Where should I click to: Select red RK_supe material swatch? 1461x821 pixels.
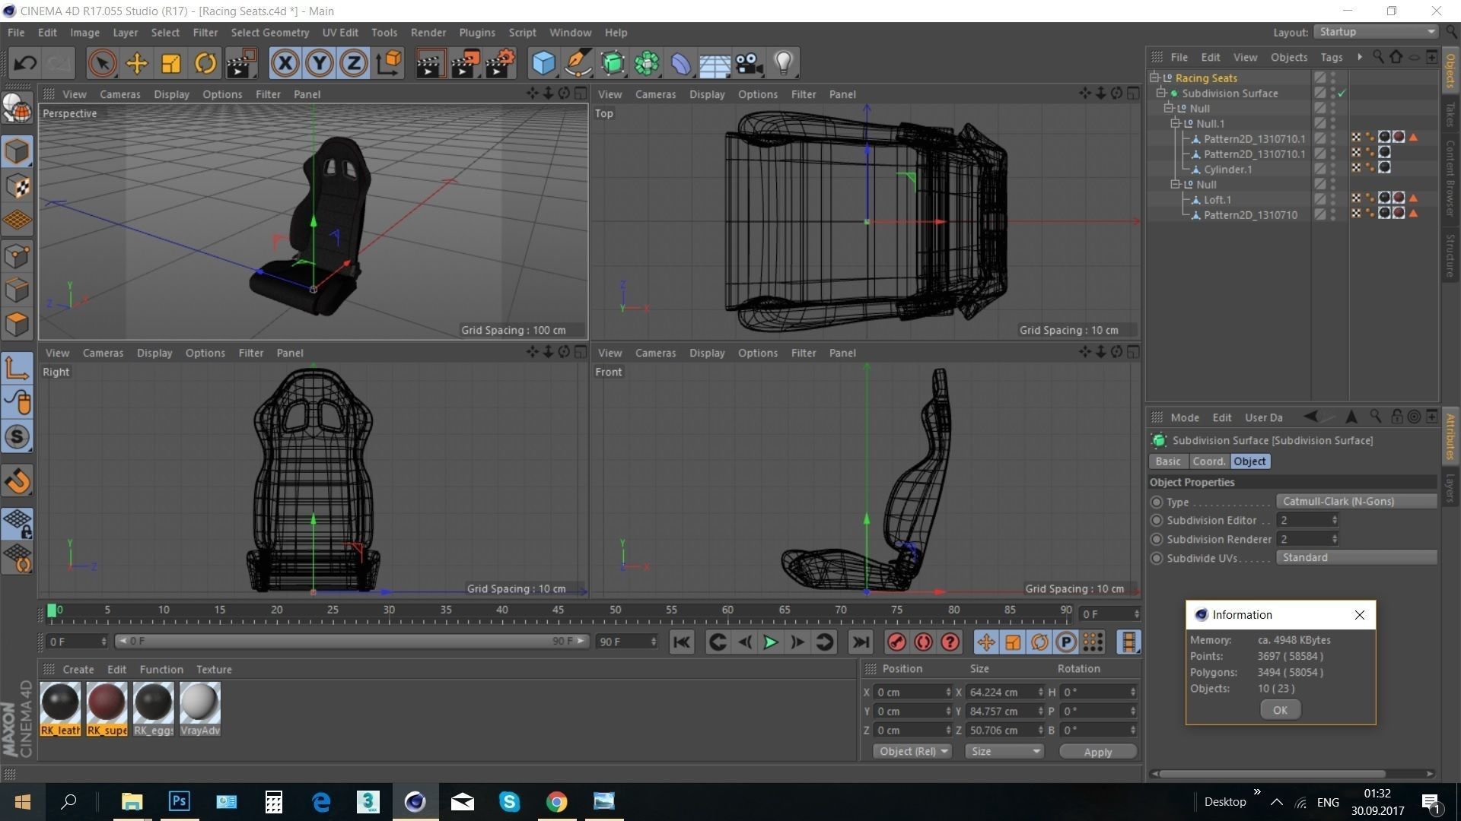coord(107,708)
